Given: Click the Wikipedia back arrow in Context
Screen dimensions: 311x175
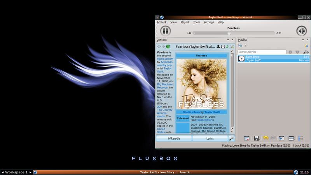Looking at the screenshot, I should click(x=159, y=46).
